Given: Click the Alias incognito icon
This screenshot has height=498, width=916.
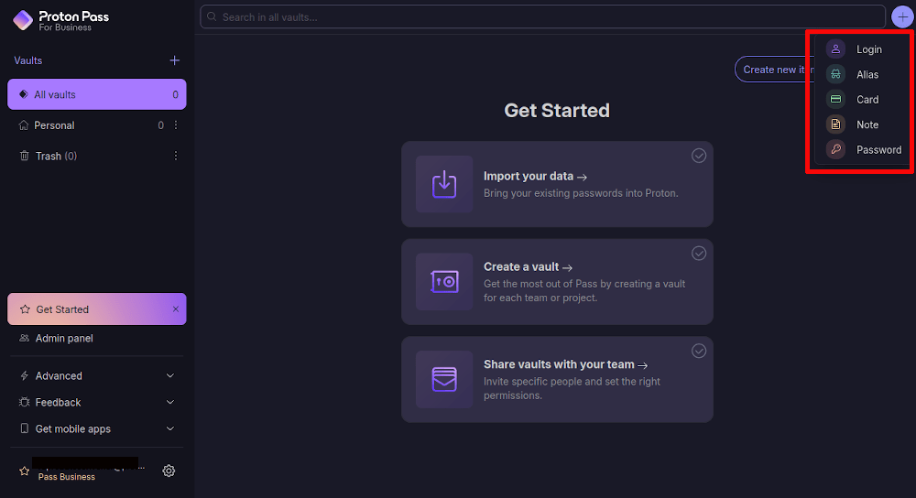Looking at the screenshot, I should (836, 74).
